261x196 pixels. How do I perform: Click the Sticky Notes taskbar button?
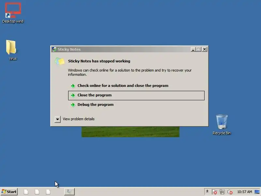(x=69, y=192)
